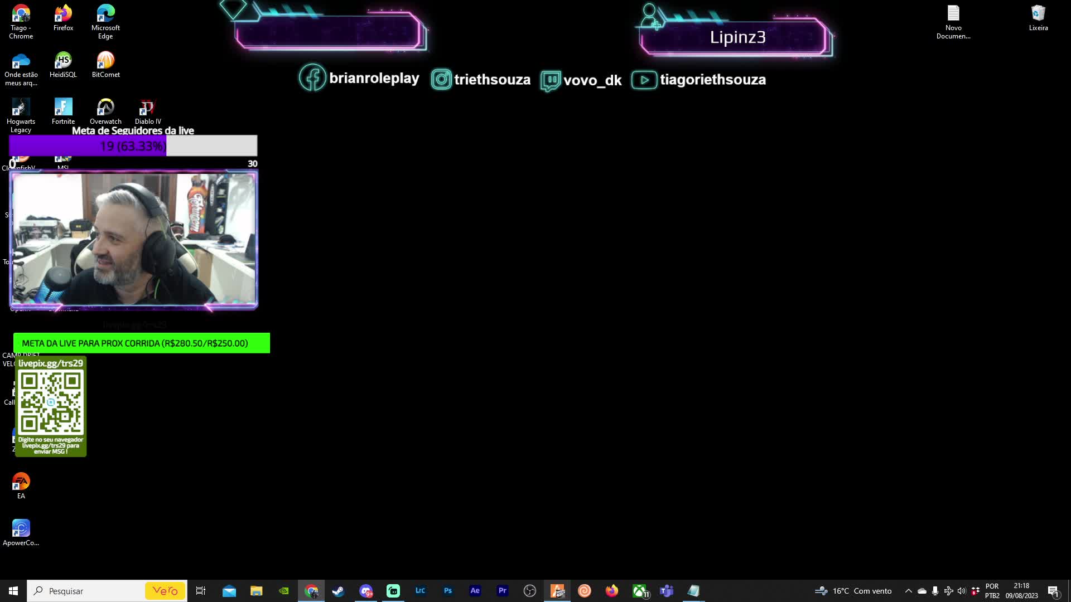Open HeidiSQL desktop shortcut

click(63, 65)
